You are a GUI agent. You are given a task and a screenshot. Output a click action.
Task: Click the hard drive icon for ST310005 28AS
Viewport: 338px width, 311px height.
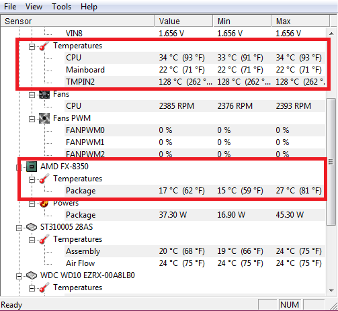tap(32, 227)
